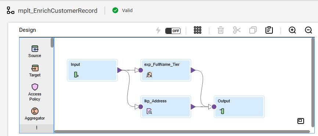Select the Output node title

click(224, 101)
